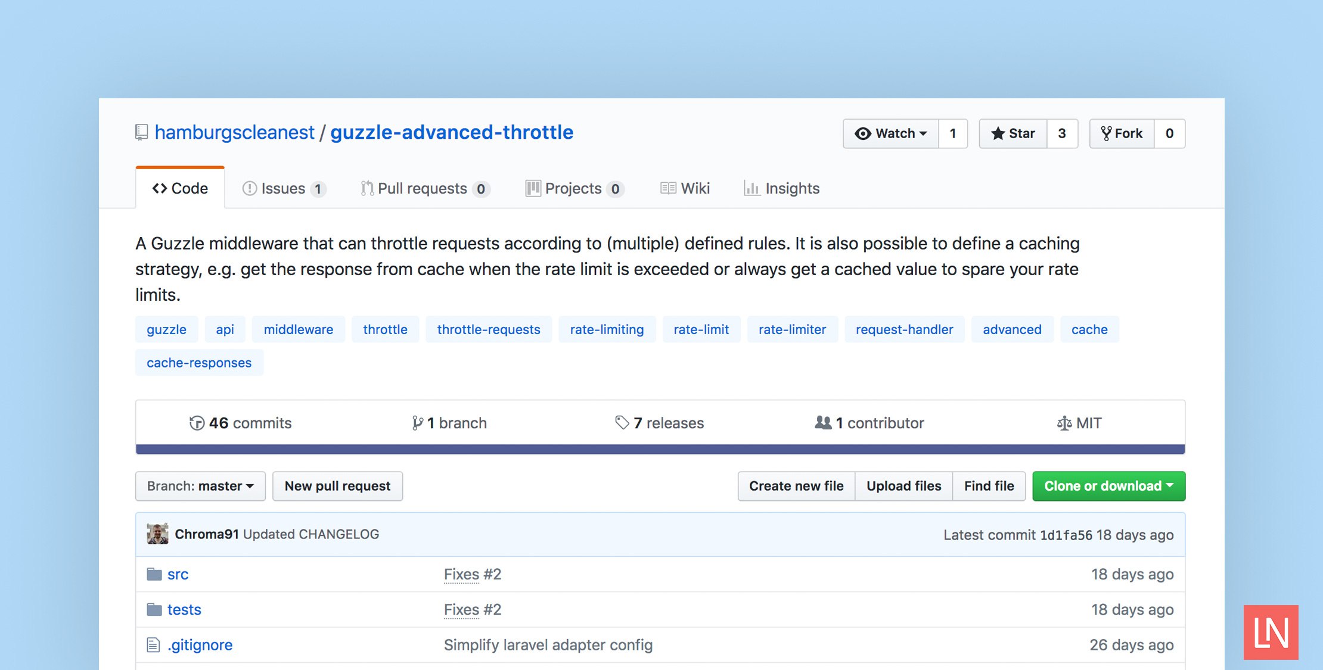The height and width of the screenshot is (670, 1323).
Task: Open the Watch dropdown
Action: [891, 133]
